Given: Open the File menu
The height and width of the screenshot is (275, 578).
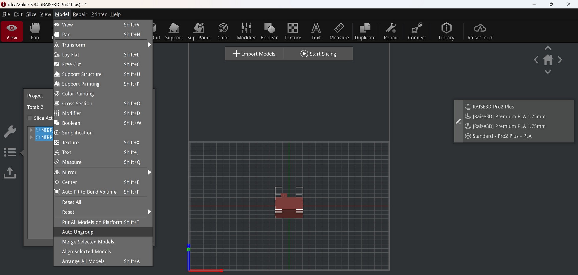Looking at the screenshot, I should (x=6, y=14).
